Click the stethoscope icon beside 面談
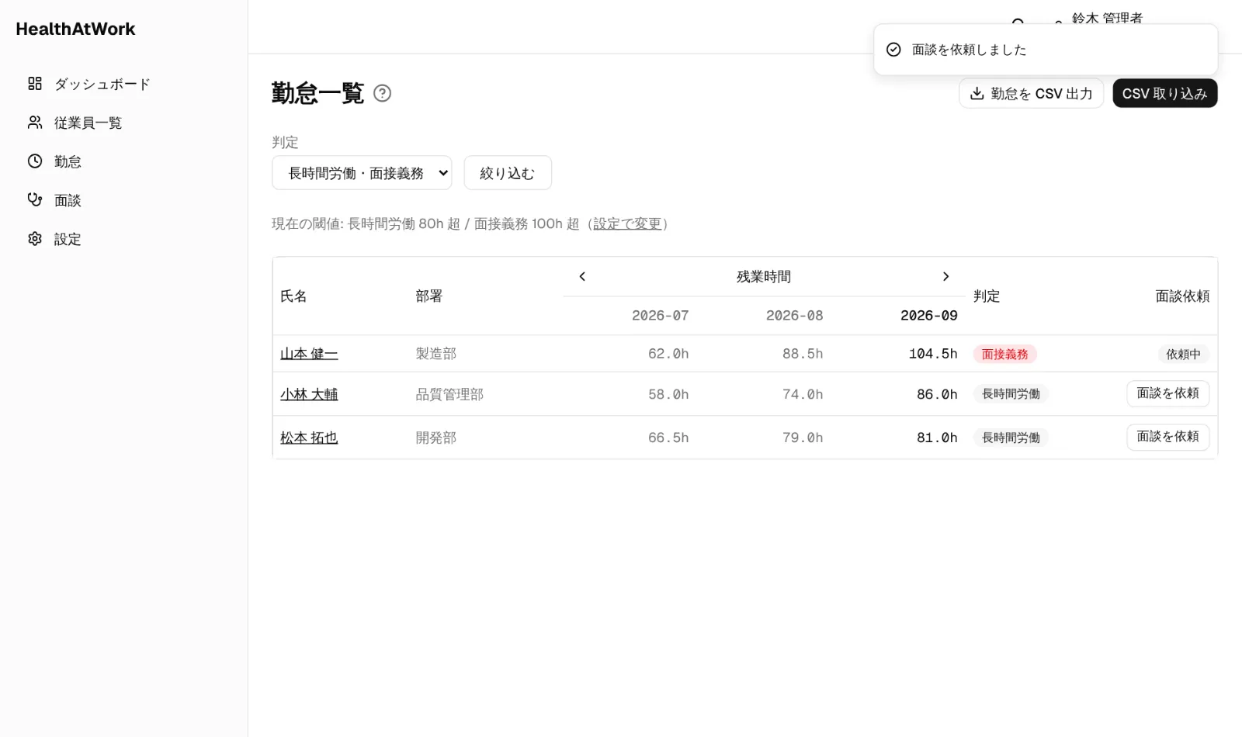Screen dimensions: 1242x737 pos(35,199)
